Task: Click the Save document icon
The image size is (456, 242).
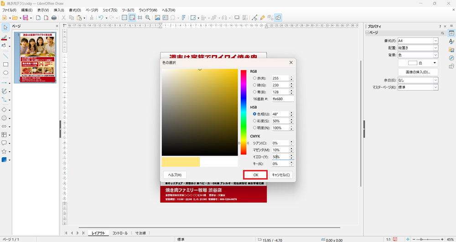Action: click(25, 18)
